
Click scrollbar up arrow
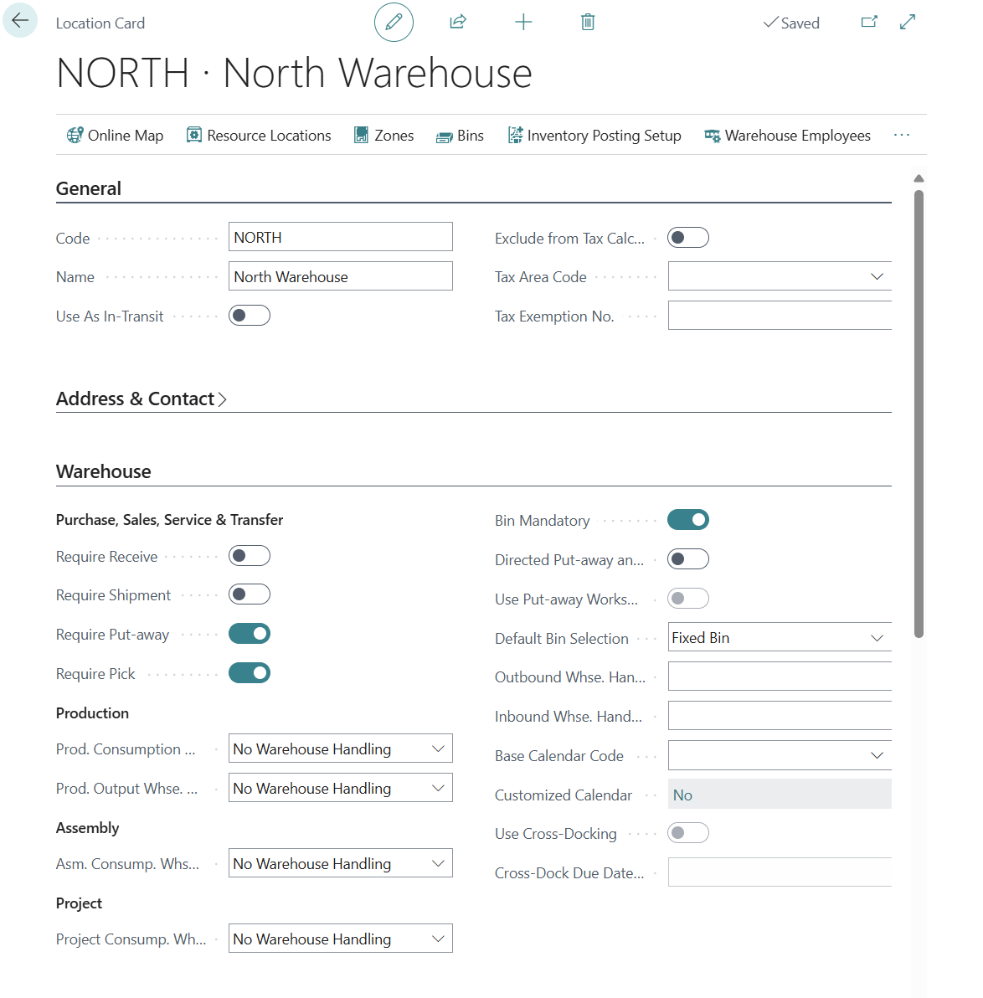[919, 178]
